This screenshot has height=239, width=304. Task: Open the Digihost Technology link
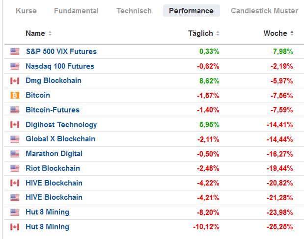(61, 125)
